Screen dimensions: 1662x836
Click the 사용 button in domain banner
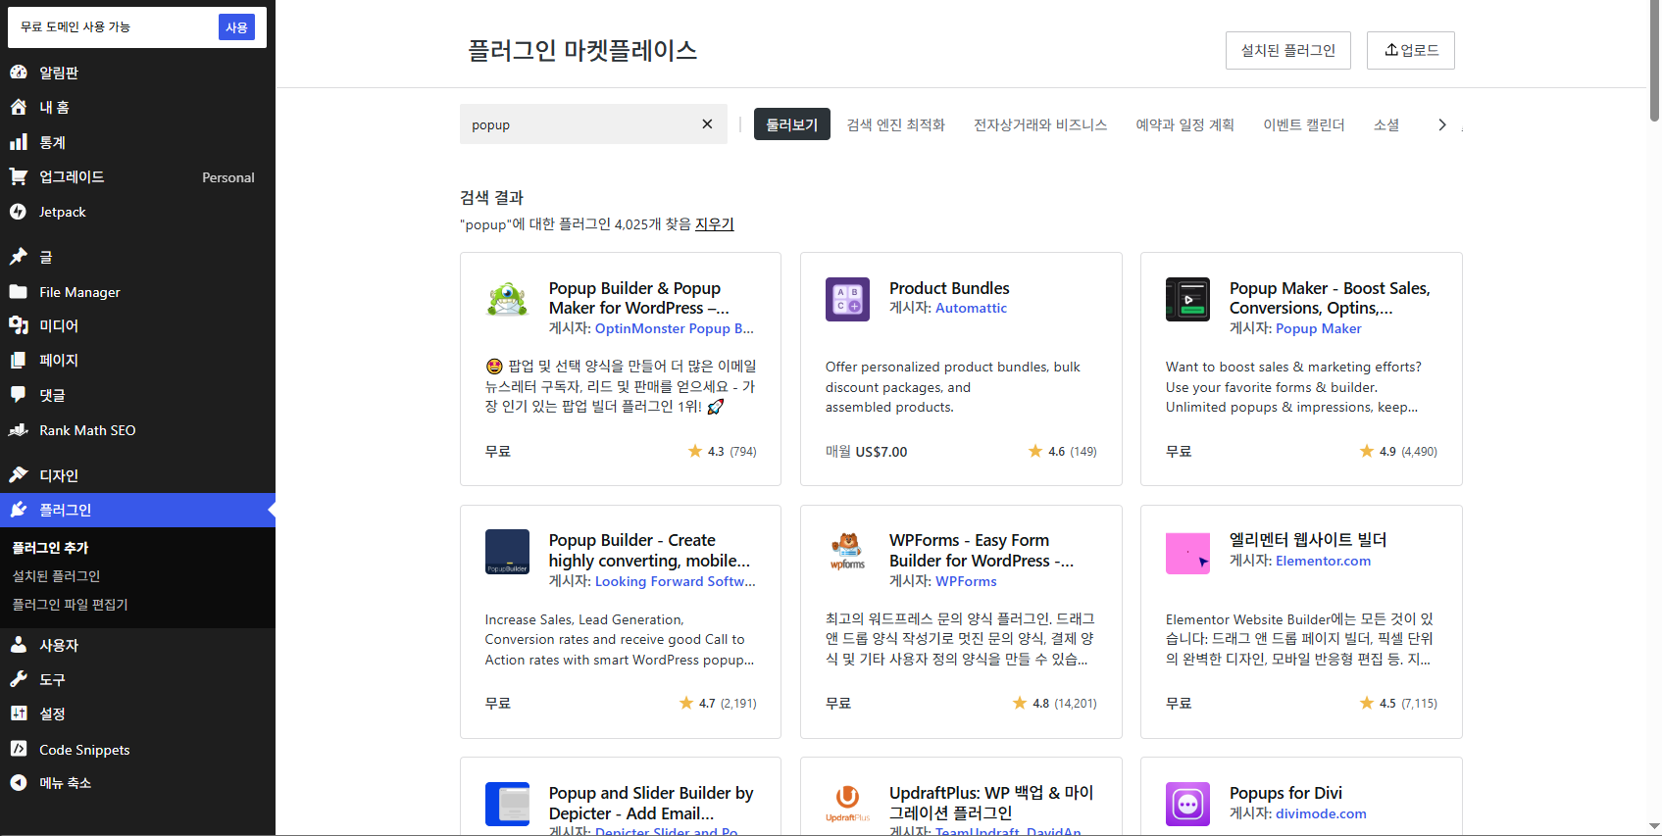point(236,27)
